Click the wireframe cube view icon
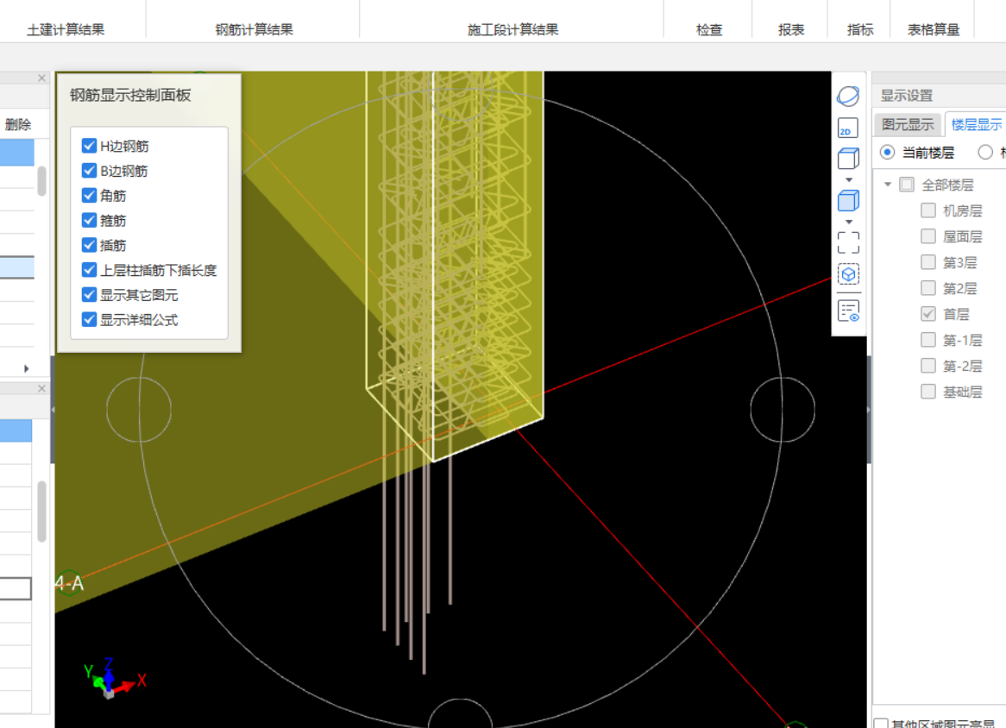The height and width of the screenshot is (728, 1006). coord(848,158)
